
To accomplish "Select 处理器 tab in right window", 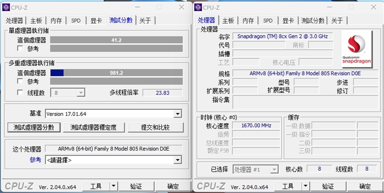I will coord(206,20).
